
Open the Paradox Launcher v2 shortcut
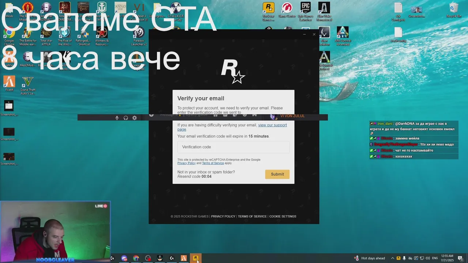139,36
